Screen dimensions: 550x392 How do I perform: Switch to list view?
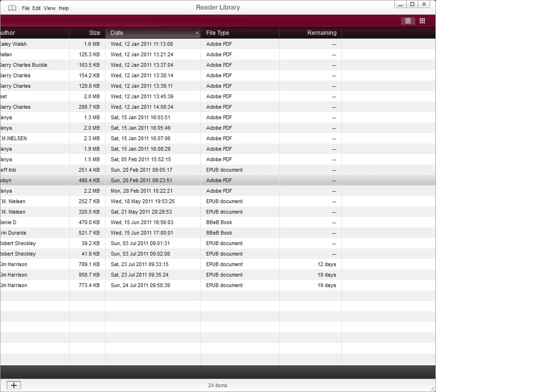point(408,21)
